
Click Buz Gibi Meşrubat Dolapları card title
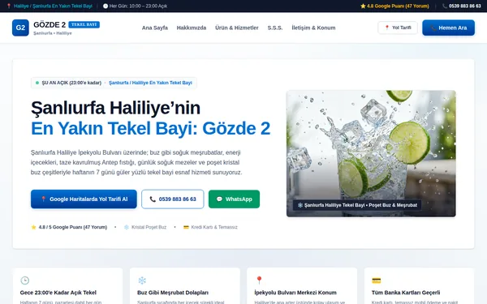pos(173,293)
